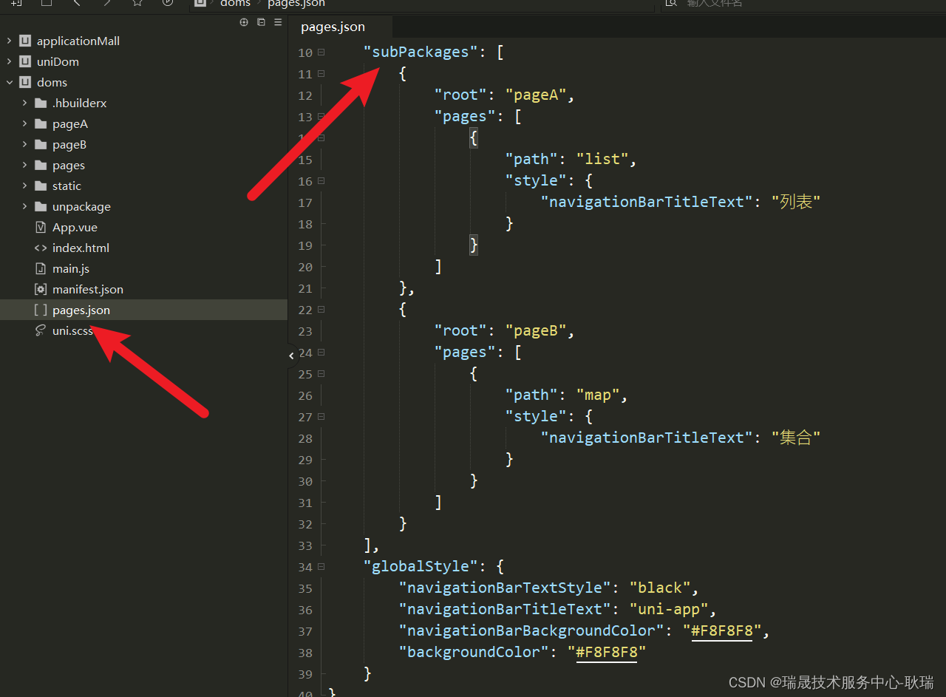Screen dimensions: 946x697
Task: Open App.vue from the file tree
Action: tap(75, 228)
